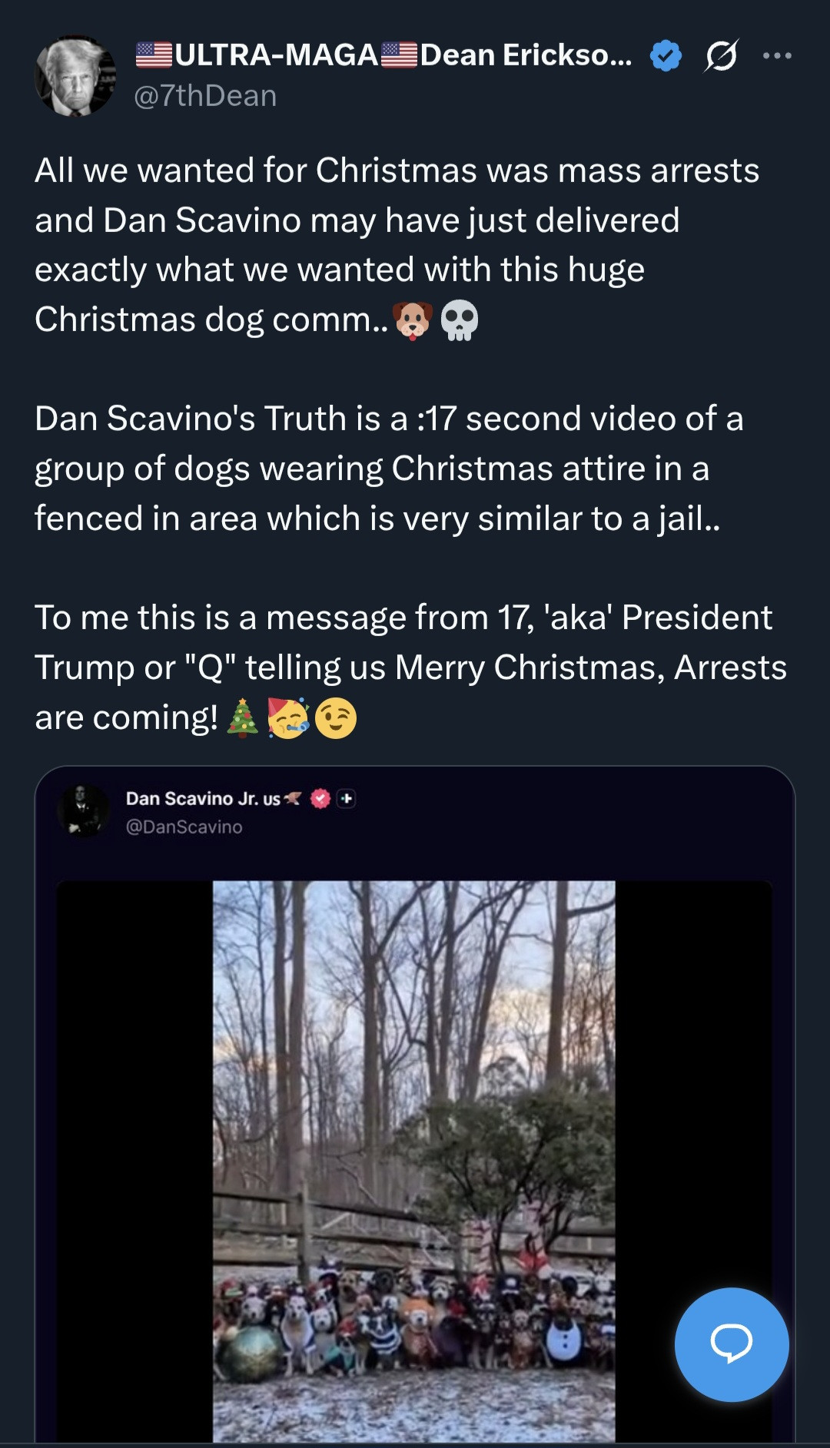
Task: Click the red verified badge beside Dan Scavino
Action: [320, 799]
